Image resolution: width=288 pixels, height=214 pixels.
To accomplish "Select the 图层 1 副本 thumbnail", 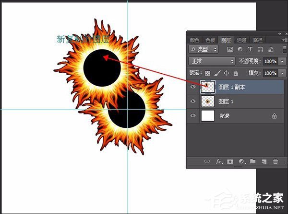I will click(x=208, y=87).
